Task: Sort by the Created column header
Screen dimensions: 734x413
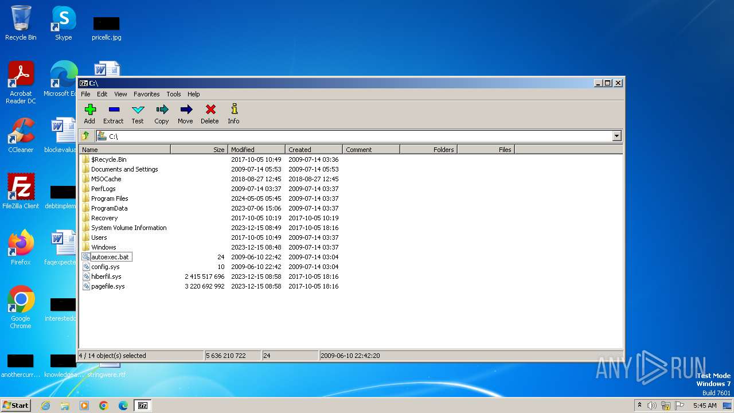Action: coord(314,150)
